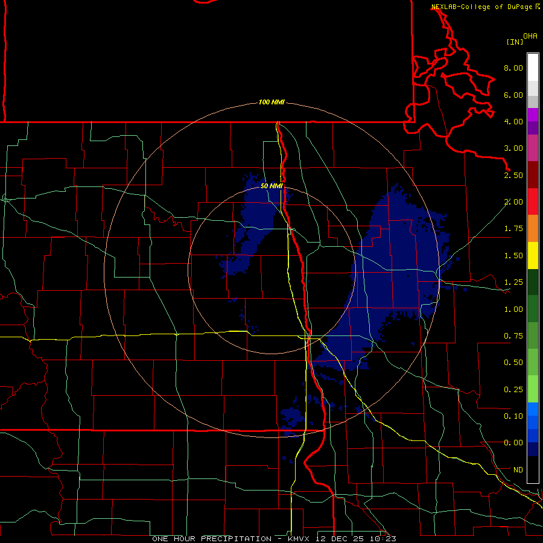The width and height of the screenshot is (543, 543).
Task: Select the orange legend swatch
Action: point(533,229)
